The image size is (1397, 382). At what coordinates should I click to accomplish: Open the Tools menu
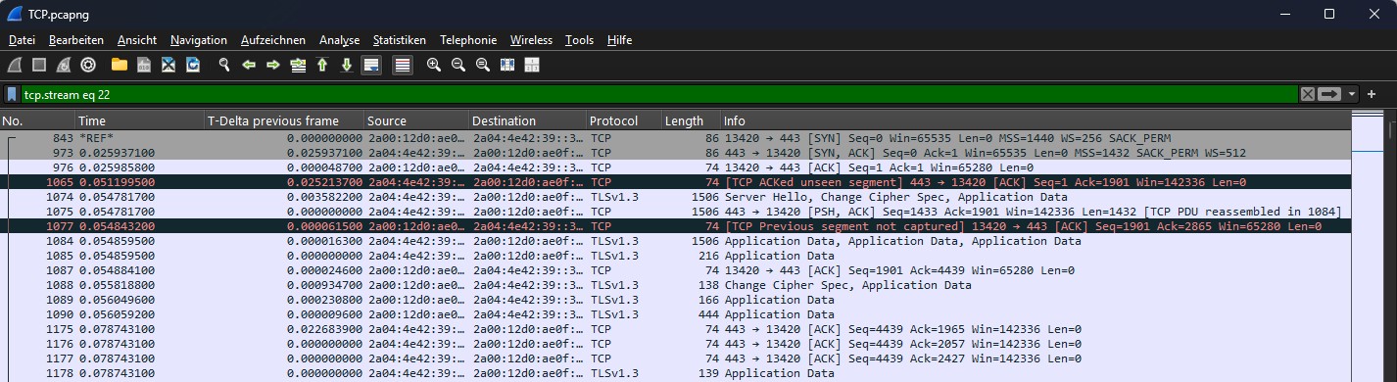pos(580,40)
